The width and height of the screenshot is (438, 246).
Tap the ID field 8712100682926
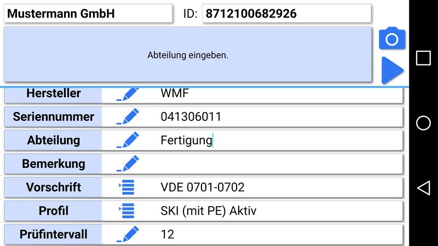tap(286, 13)
